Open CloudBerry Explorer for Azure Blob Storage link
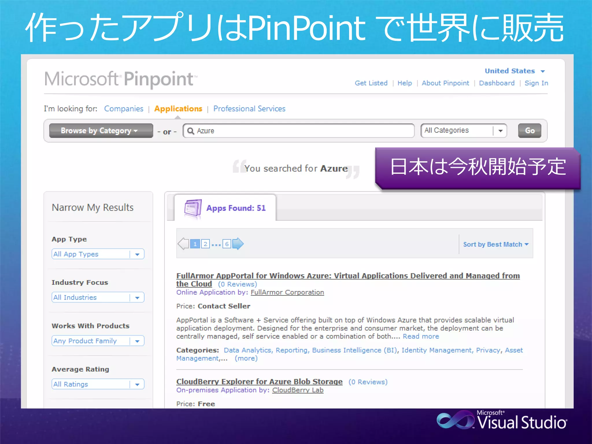592x444 pixels. coord(259,382)
